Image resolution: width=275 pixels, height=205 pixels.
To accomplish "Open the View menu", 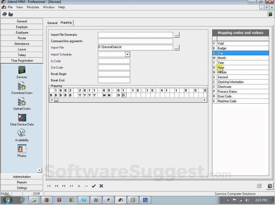I will coord(20,7).
